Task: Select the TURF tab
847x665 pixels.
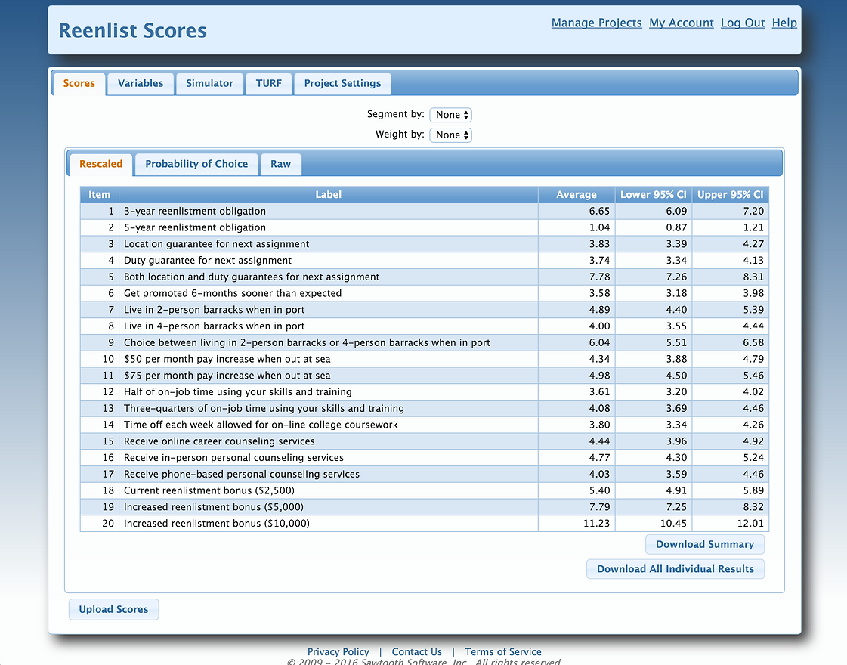Action: 268,83
